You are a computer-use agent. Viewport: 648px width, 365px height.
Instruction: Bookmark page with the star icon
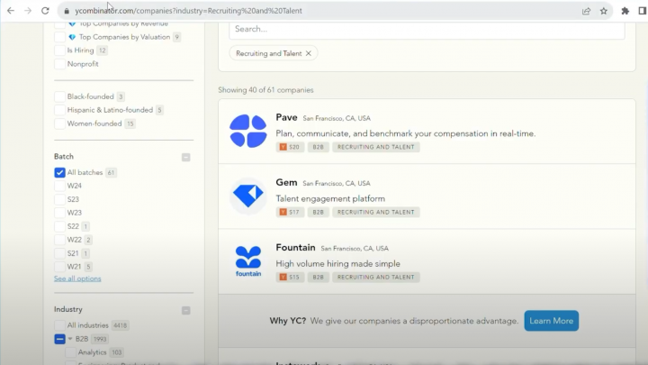tap(604, 11)
